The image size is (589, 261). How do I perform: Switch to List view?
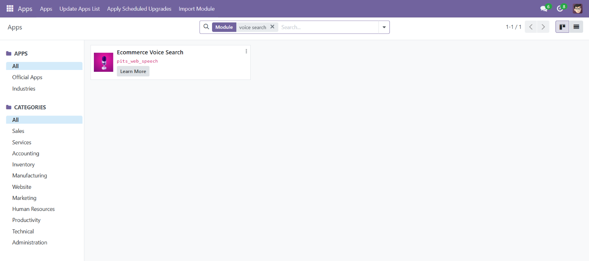coord(576,27)
